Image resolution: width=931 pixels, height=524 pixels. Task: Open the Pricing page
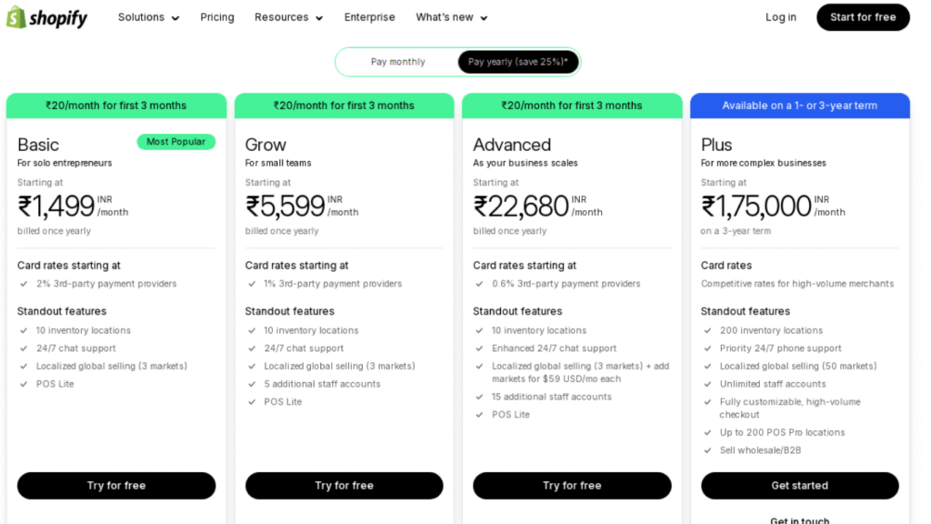click(216, 17)
